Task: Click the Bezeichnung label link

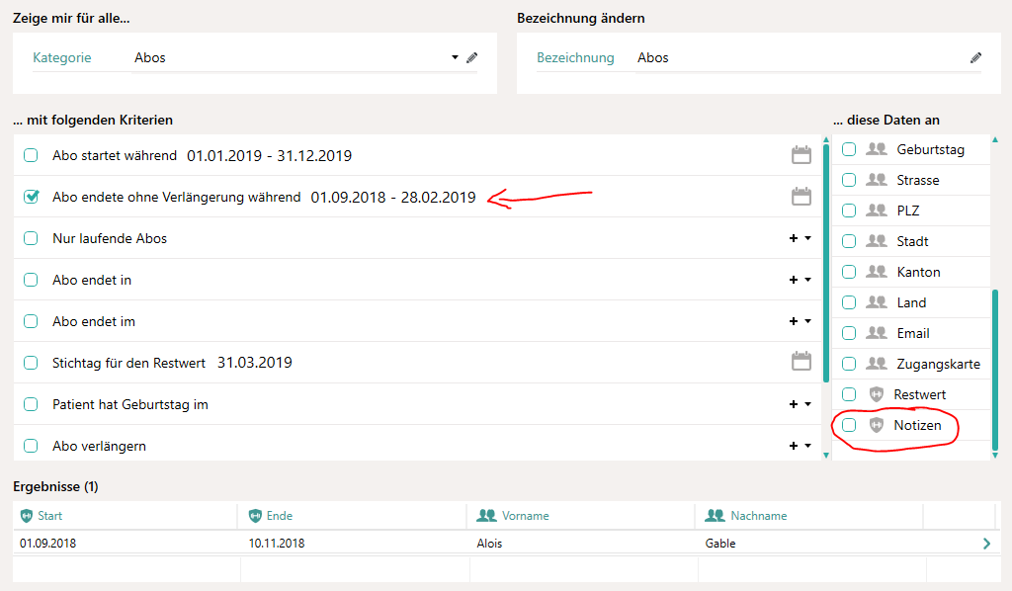Action: [575, 57]
